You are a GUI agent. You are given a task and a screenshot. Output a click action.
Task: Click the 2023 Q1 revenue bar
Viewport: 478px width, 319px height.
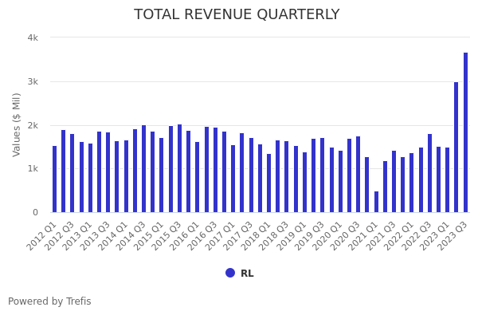pyautogui.click(x=448, y=180)
